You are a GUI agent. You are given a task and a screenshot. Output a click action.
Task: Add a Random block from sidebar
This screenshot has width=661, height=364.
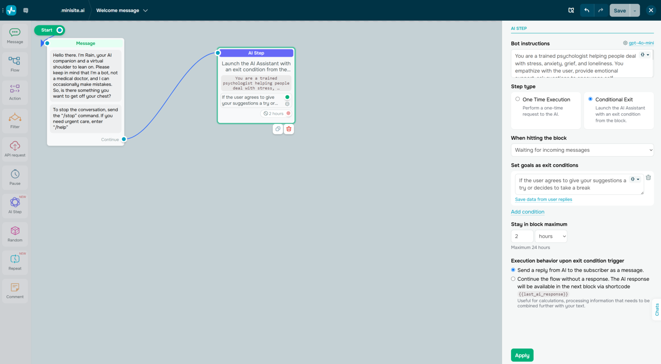click(x=15, y=234)
